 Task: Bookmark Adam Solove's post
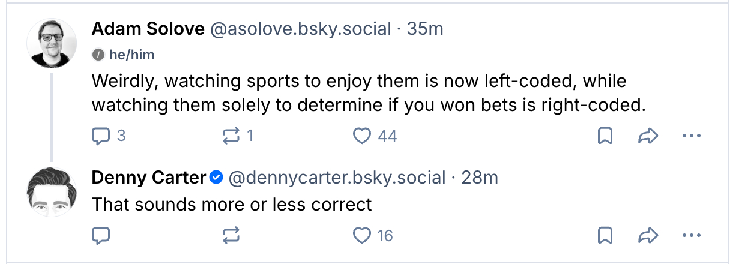click(x=605, y=137)
